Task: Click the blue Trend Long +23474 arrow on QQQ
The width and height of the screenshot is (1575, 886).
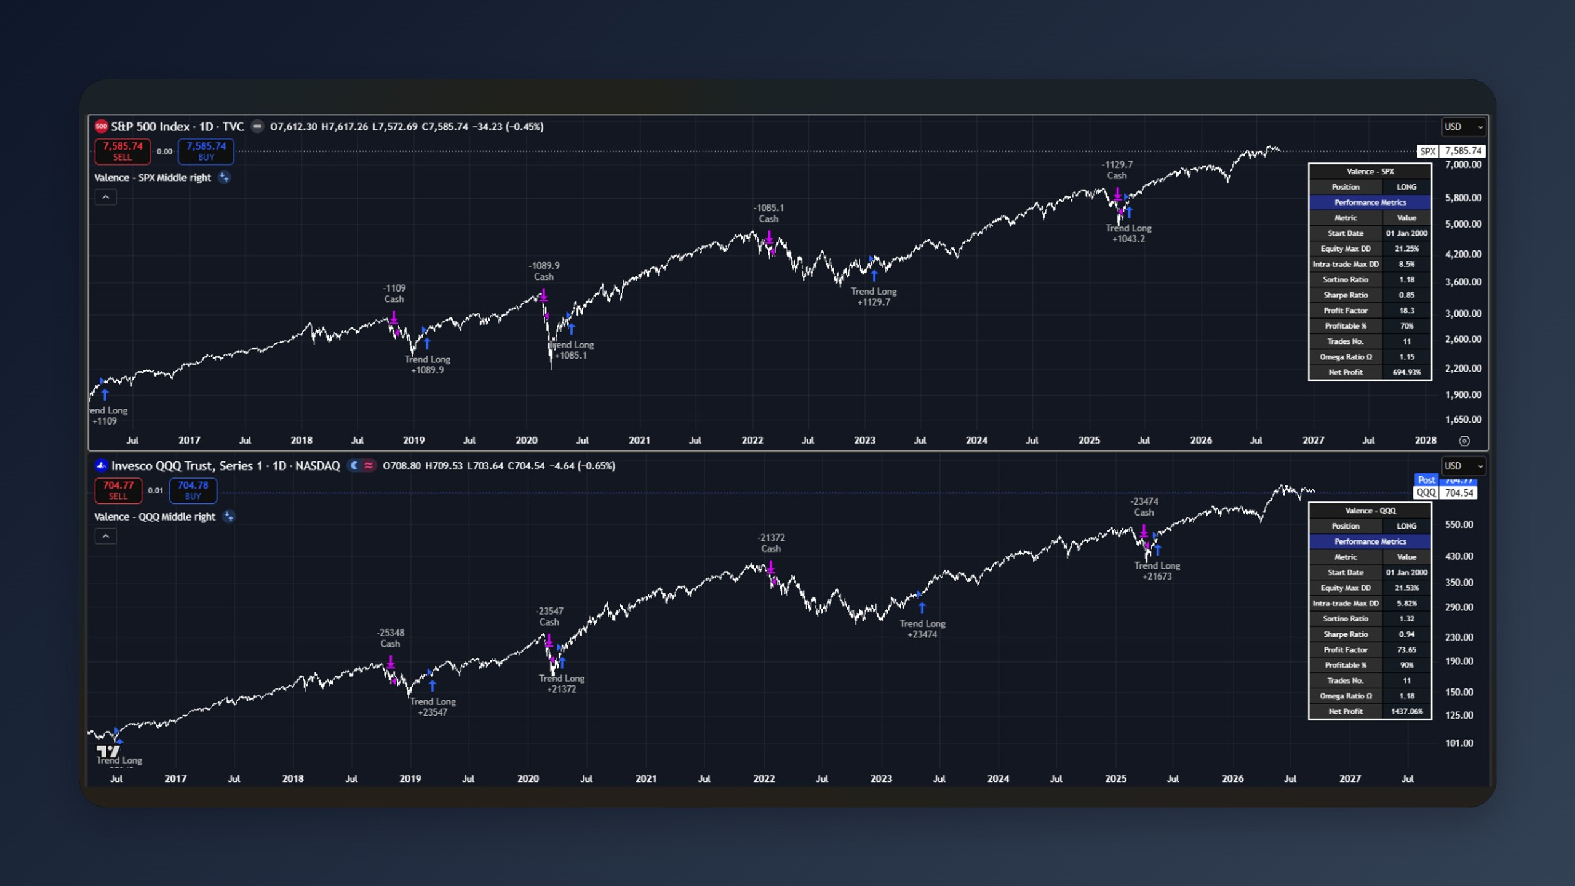Action: point(922,608)
